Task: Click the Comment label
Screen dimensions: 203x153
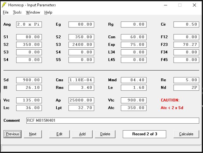Action: click(12, 120)
